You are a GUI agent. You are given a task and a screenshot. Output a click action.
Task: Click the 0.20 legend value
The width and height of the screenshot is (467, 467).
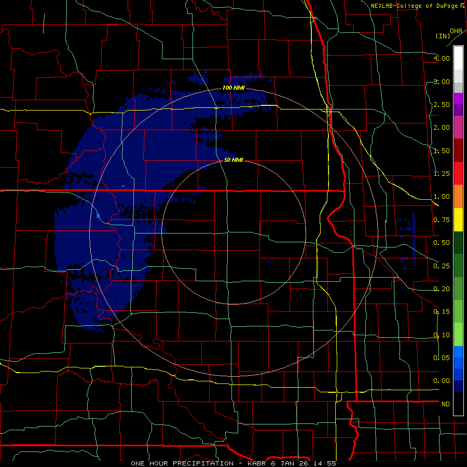[x=442, y=289]
